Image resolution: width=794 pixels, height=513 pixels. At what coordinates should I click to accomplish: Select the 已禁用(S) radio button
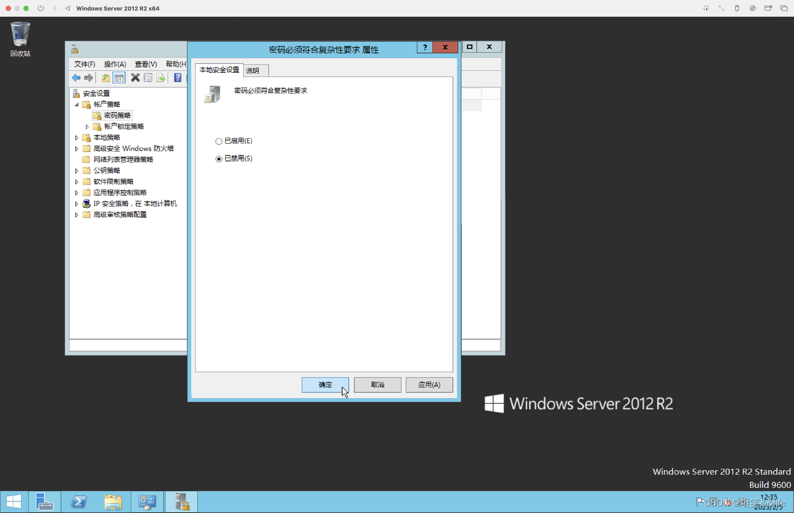click(x=219, y=159)
